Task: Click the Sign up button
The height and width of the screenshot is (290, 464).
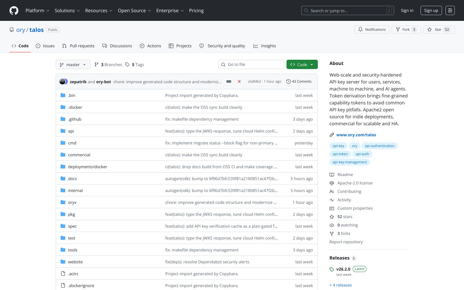Action: point(431,10)
